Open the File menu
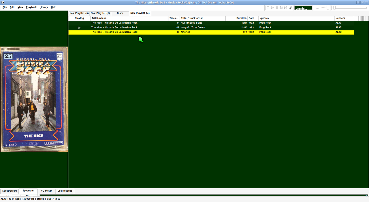369x202 pixels. point(5,7)
